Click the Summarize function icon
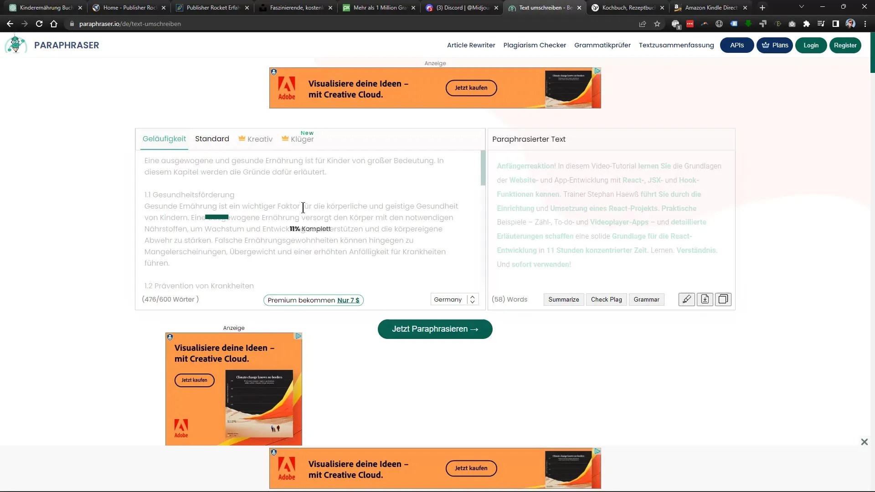875x492 pixels. (x=564, y=299)
